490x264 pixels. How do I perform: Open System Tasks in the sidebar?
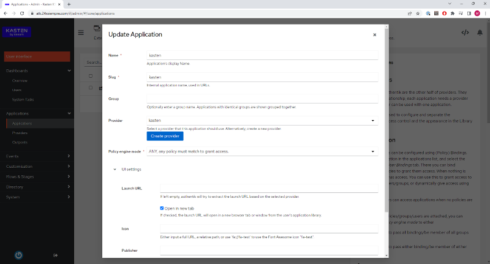click(x=23, y=99)
